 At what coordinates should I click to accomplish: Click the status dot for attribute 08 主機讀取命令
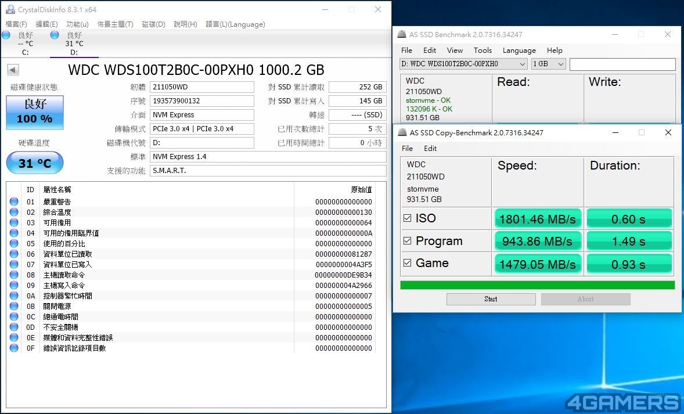click(14, 275)
